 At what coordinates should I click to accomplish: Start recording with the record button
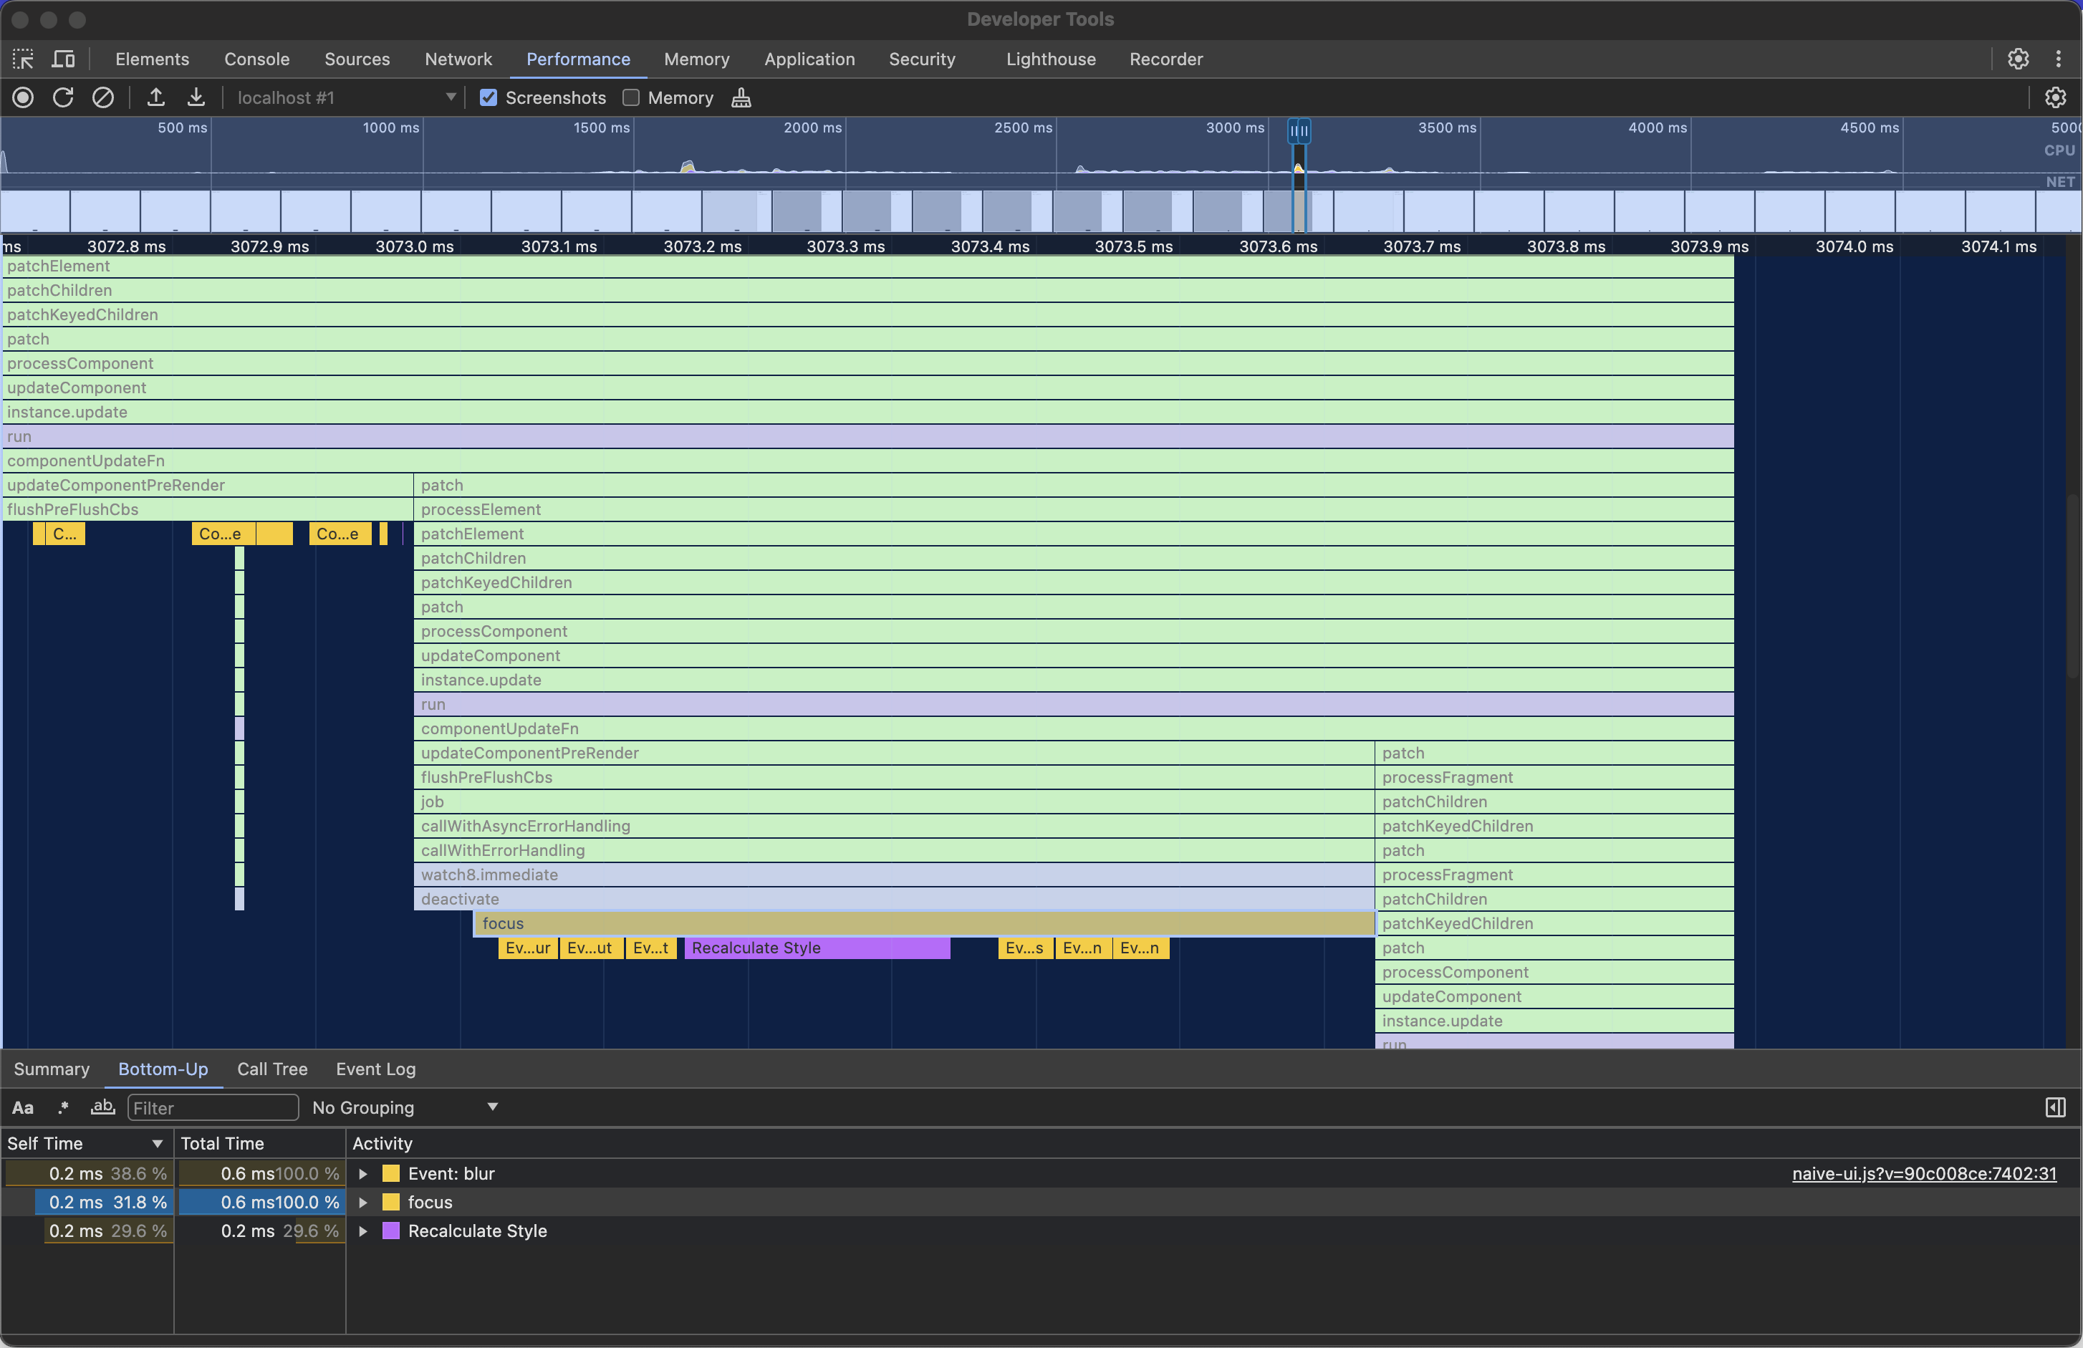click(x=24, y=98)
